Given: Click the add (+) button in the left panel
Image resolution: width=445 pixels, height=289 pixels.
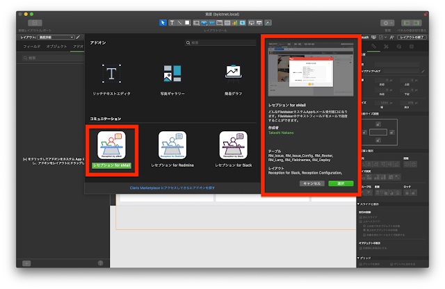Looking at the screenshot, I should pos(26,263).
